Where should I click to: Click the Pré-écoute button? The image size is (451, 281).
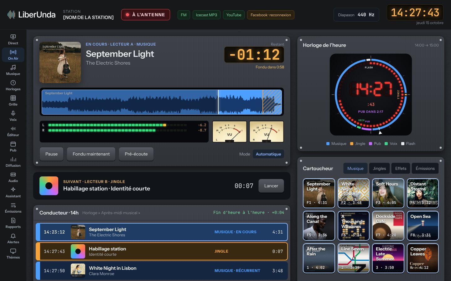136,154
